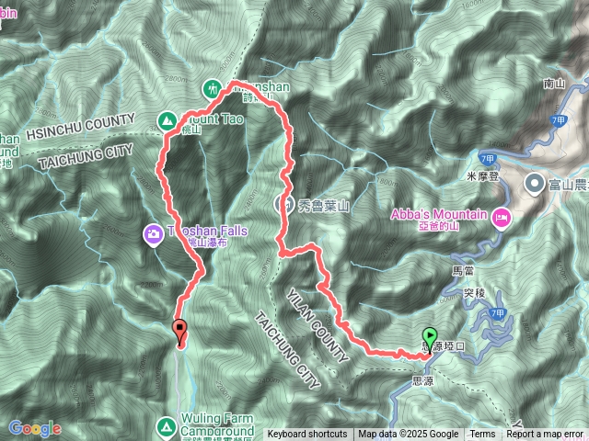Click the Map data ©2025 Google text

click(409, 435)
